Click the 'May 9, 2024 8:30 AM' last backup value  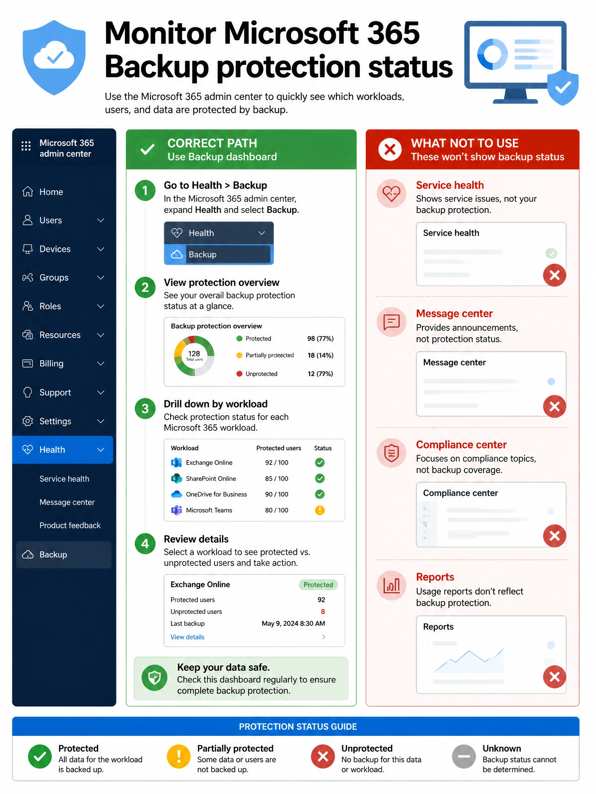pos(293,623)
